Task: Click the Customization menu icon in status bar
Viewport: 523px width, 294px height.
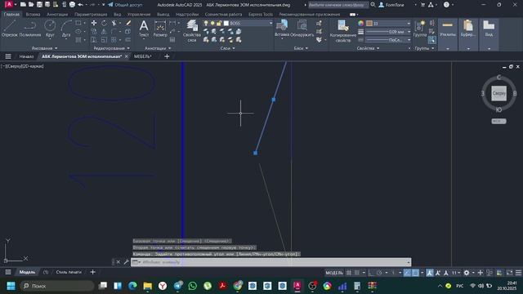Action: click(518, 273)
